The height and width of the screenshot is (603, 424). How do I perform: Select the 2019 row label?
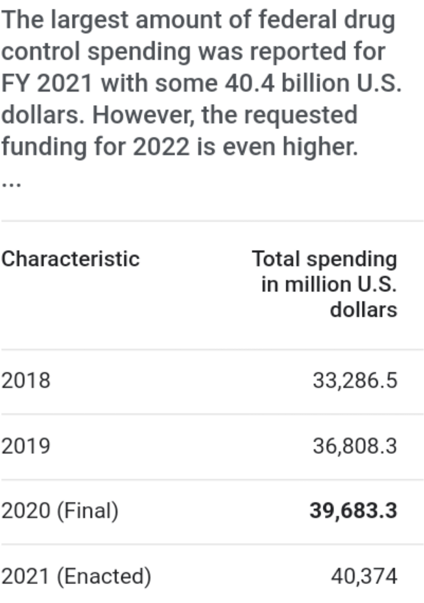coord(26,446)
